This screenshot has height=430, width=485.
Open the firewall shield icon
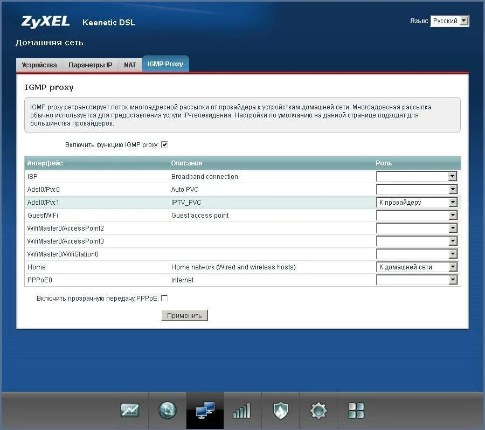(281, 410)
